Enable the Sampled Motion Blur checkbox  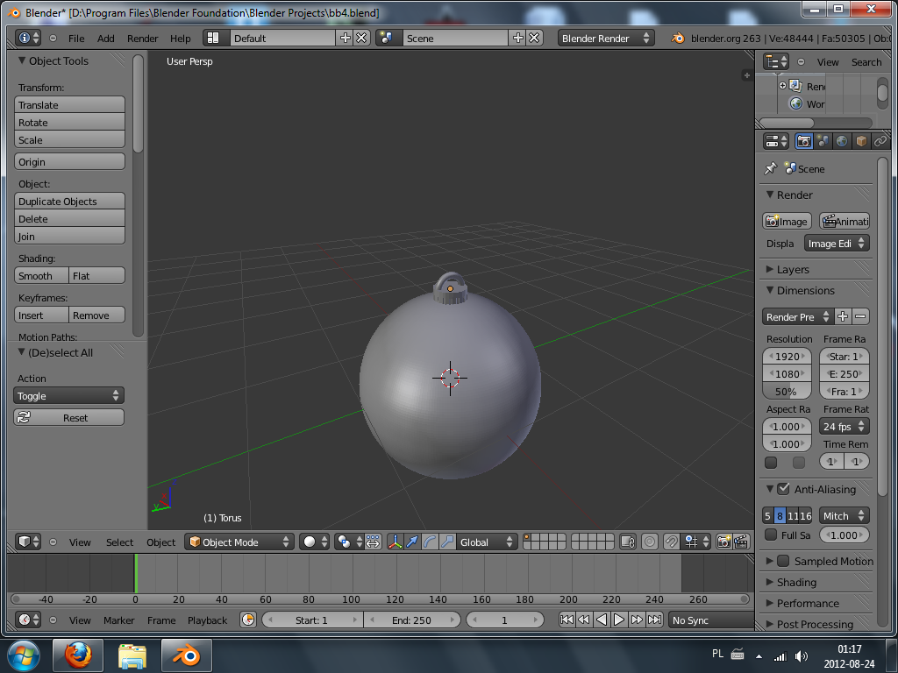pyautogui.click(x=783, y=561)
